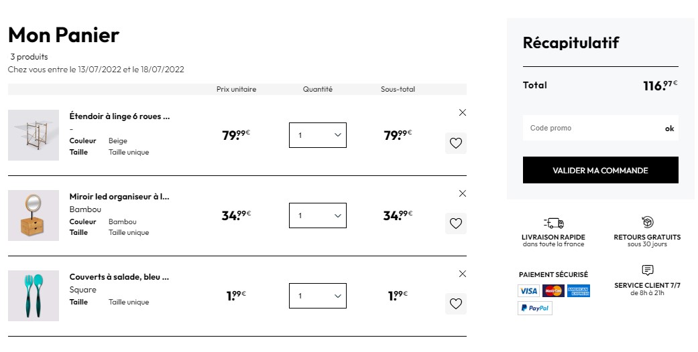This screenshot has height=352, width=698.
Task: Apply promo code with ok button
Action: click(670, 128)
